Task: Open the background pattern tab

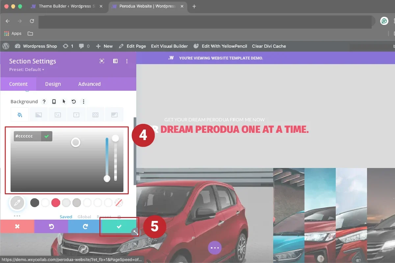Action: click(x=95, y=115)
